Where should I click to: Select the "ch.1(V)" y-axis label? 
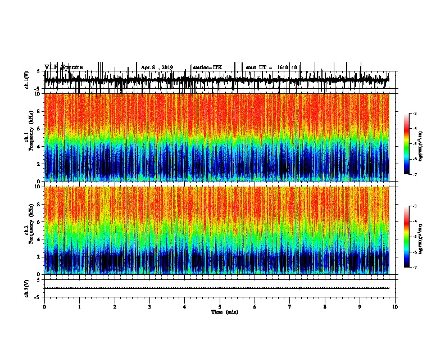(x=27, y=80)
